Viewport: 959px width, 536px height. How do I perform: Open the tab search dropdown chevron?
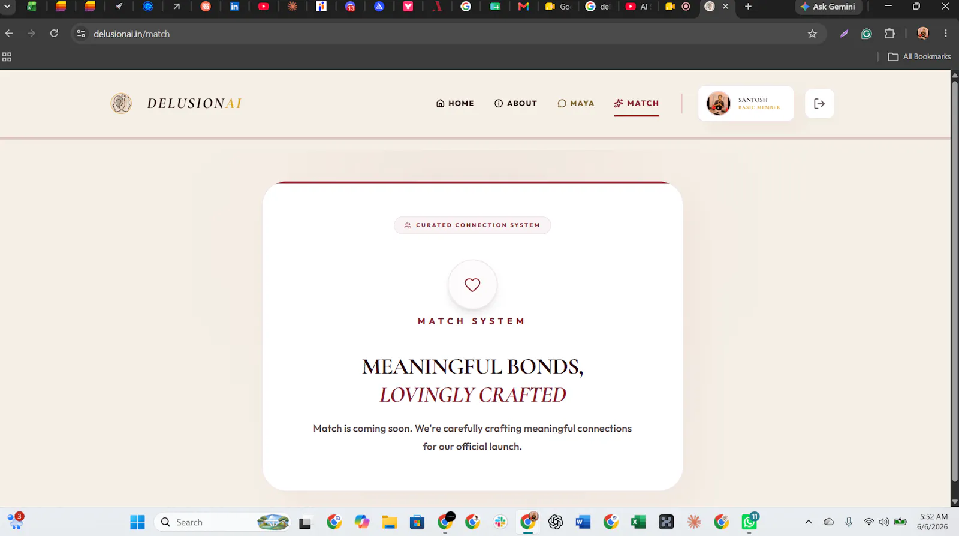(x=7, y=7)
